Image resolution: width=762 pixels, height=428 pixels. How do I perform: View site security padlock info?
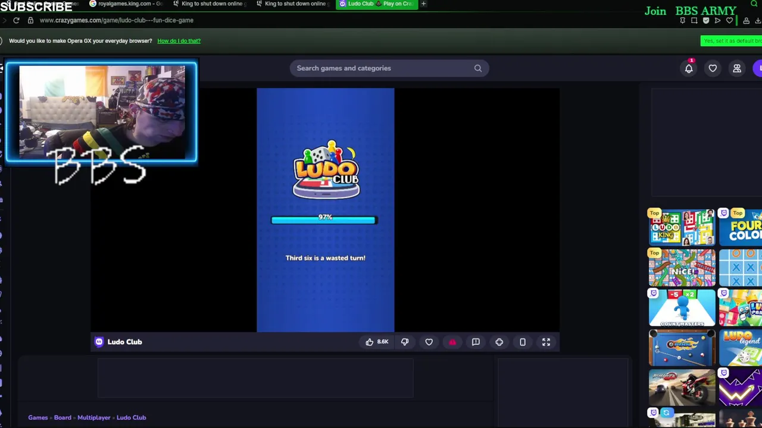[30, 20]
